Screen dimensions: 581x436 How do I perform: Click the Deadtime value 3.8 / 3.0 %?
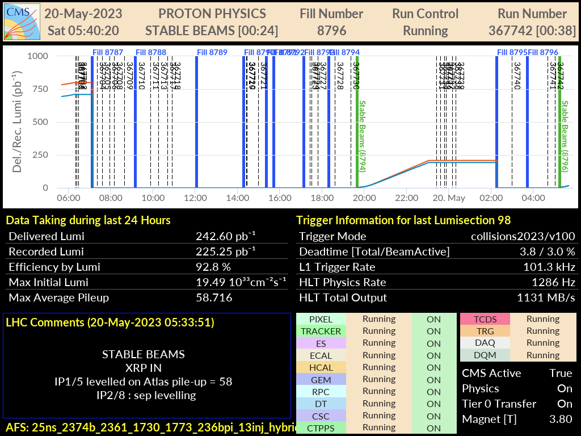pos(548,251)
